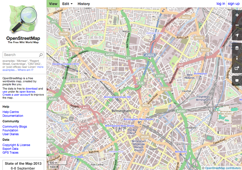The image size is (242, 170).
Task: Open the Help Centre link
Action: point(11,112)
